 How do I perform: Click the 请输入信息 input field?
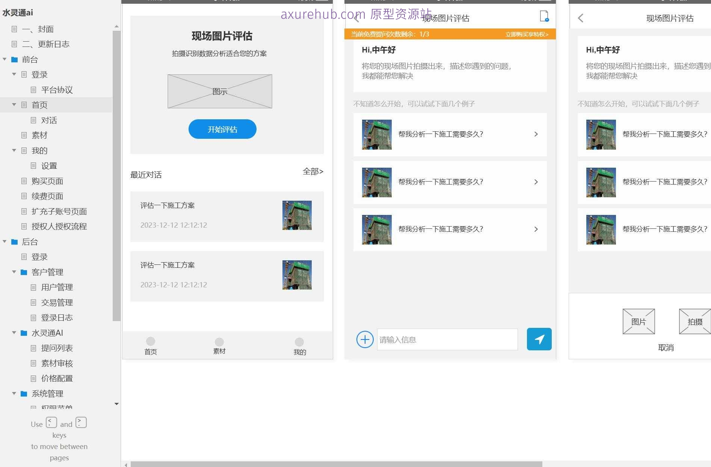point(447,339)
